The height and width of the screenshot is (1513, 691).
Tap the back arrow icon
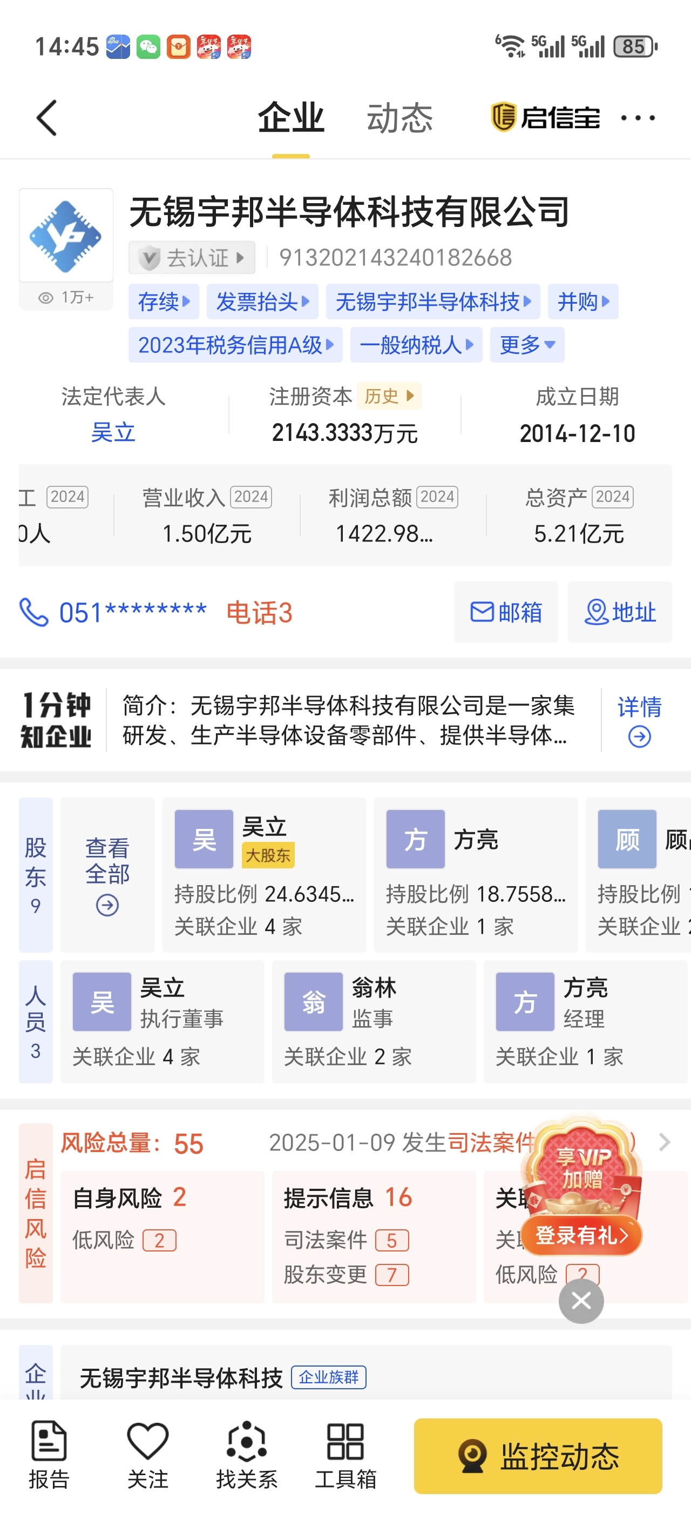click(47, 117)
